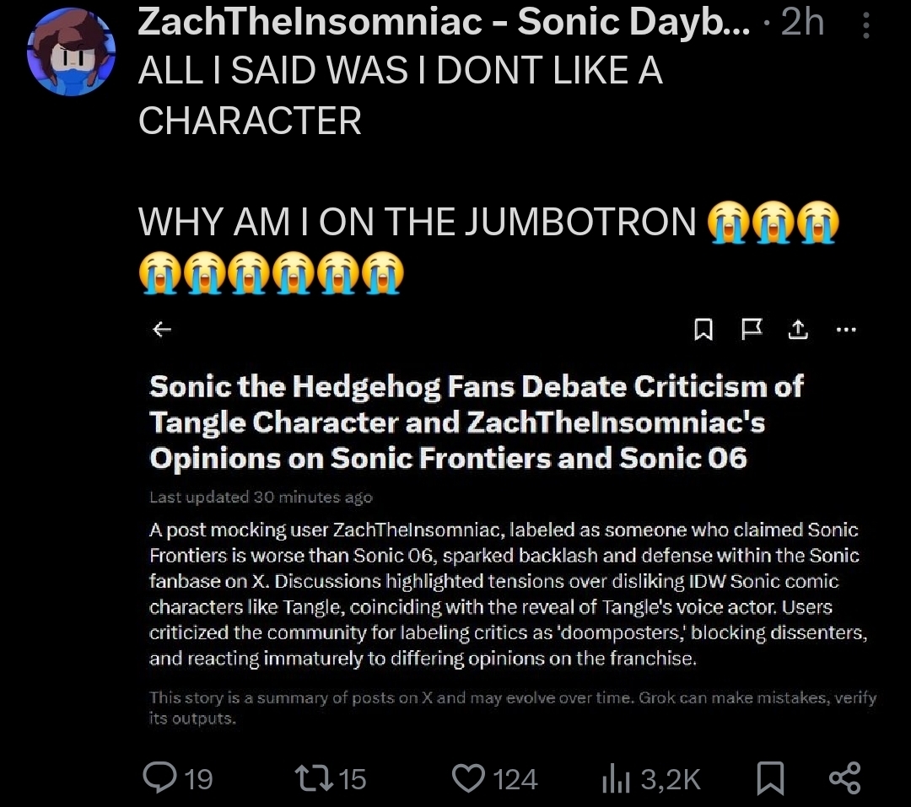Share the tweet using share icon
Image resolution: width=911 pixels, height=807 pixels.
pyautogui.click(x=844, y=777)
